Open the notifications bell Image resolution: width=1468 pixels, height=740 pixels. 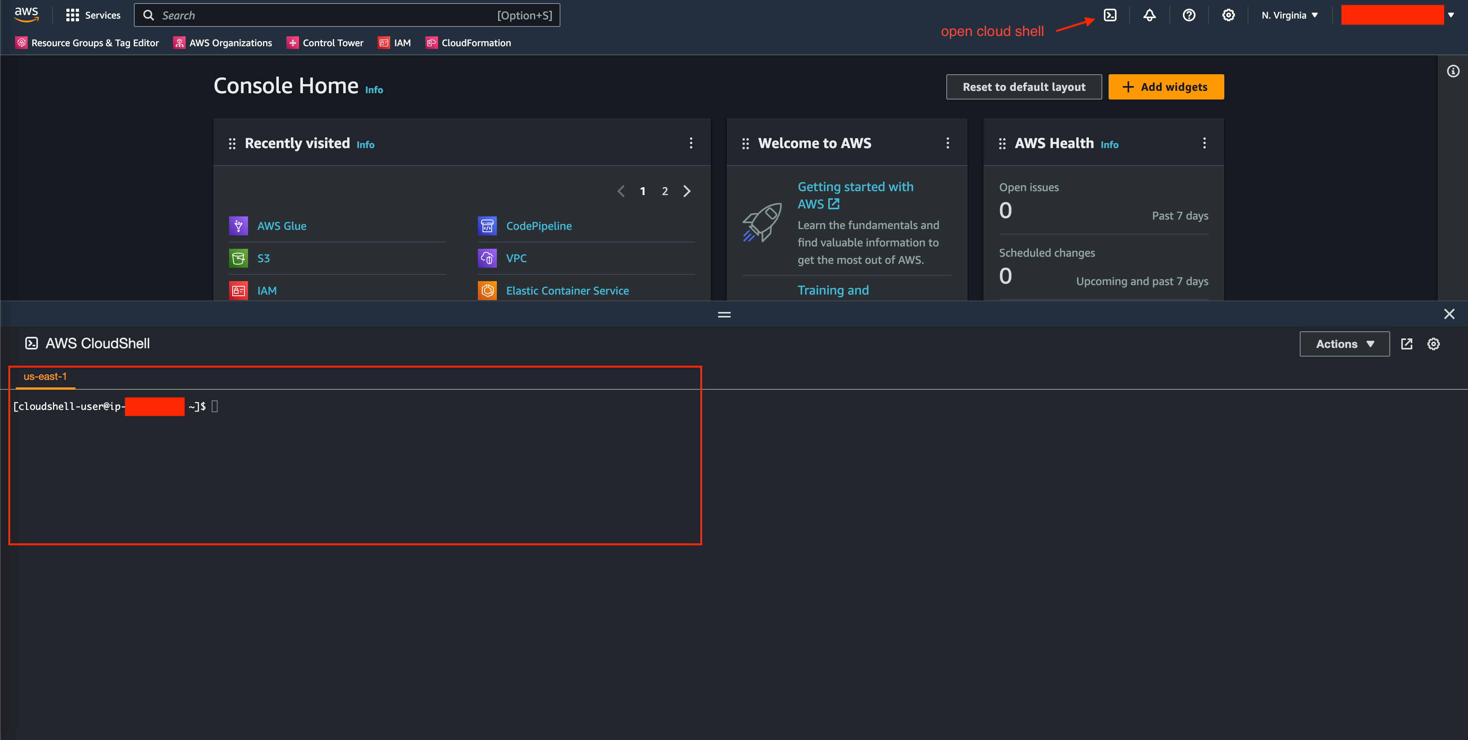[1149, 15]
